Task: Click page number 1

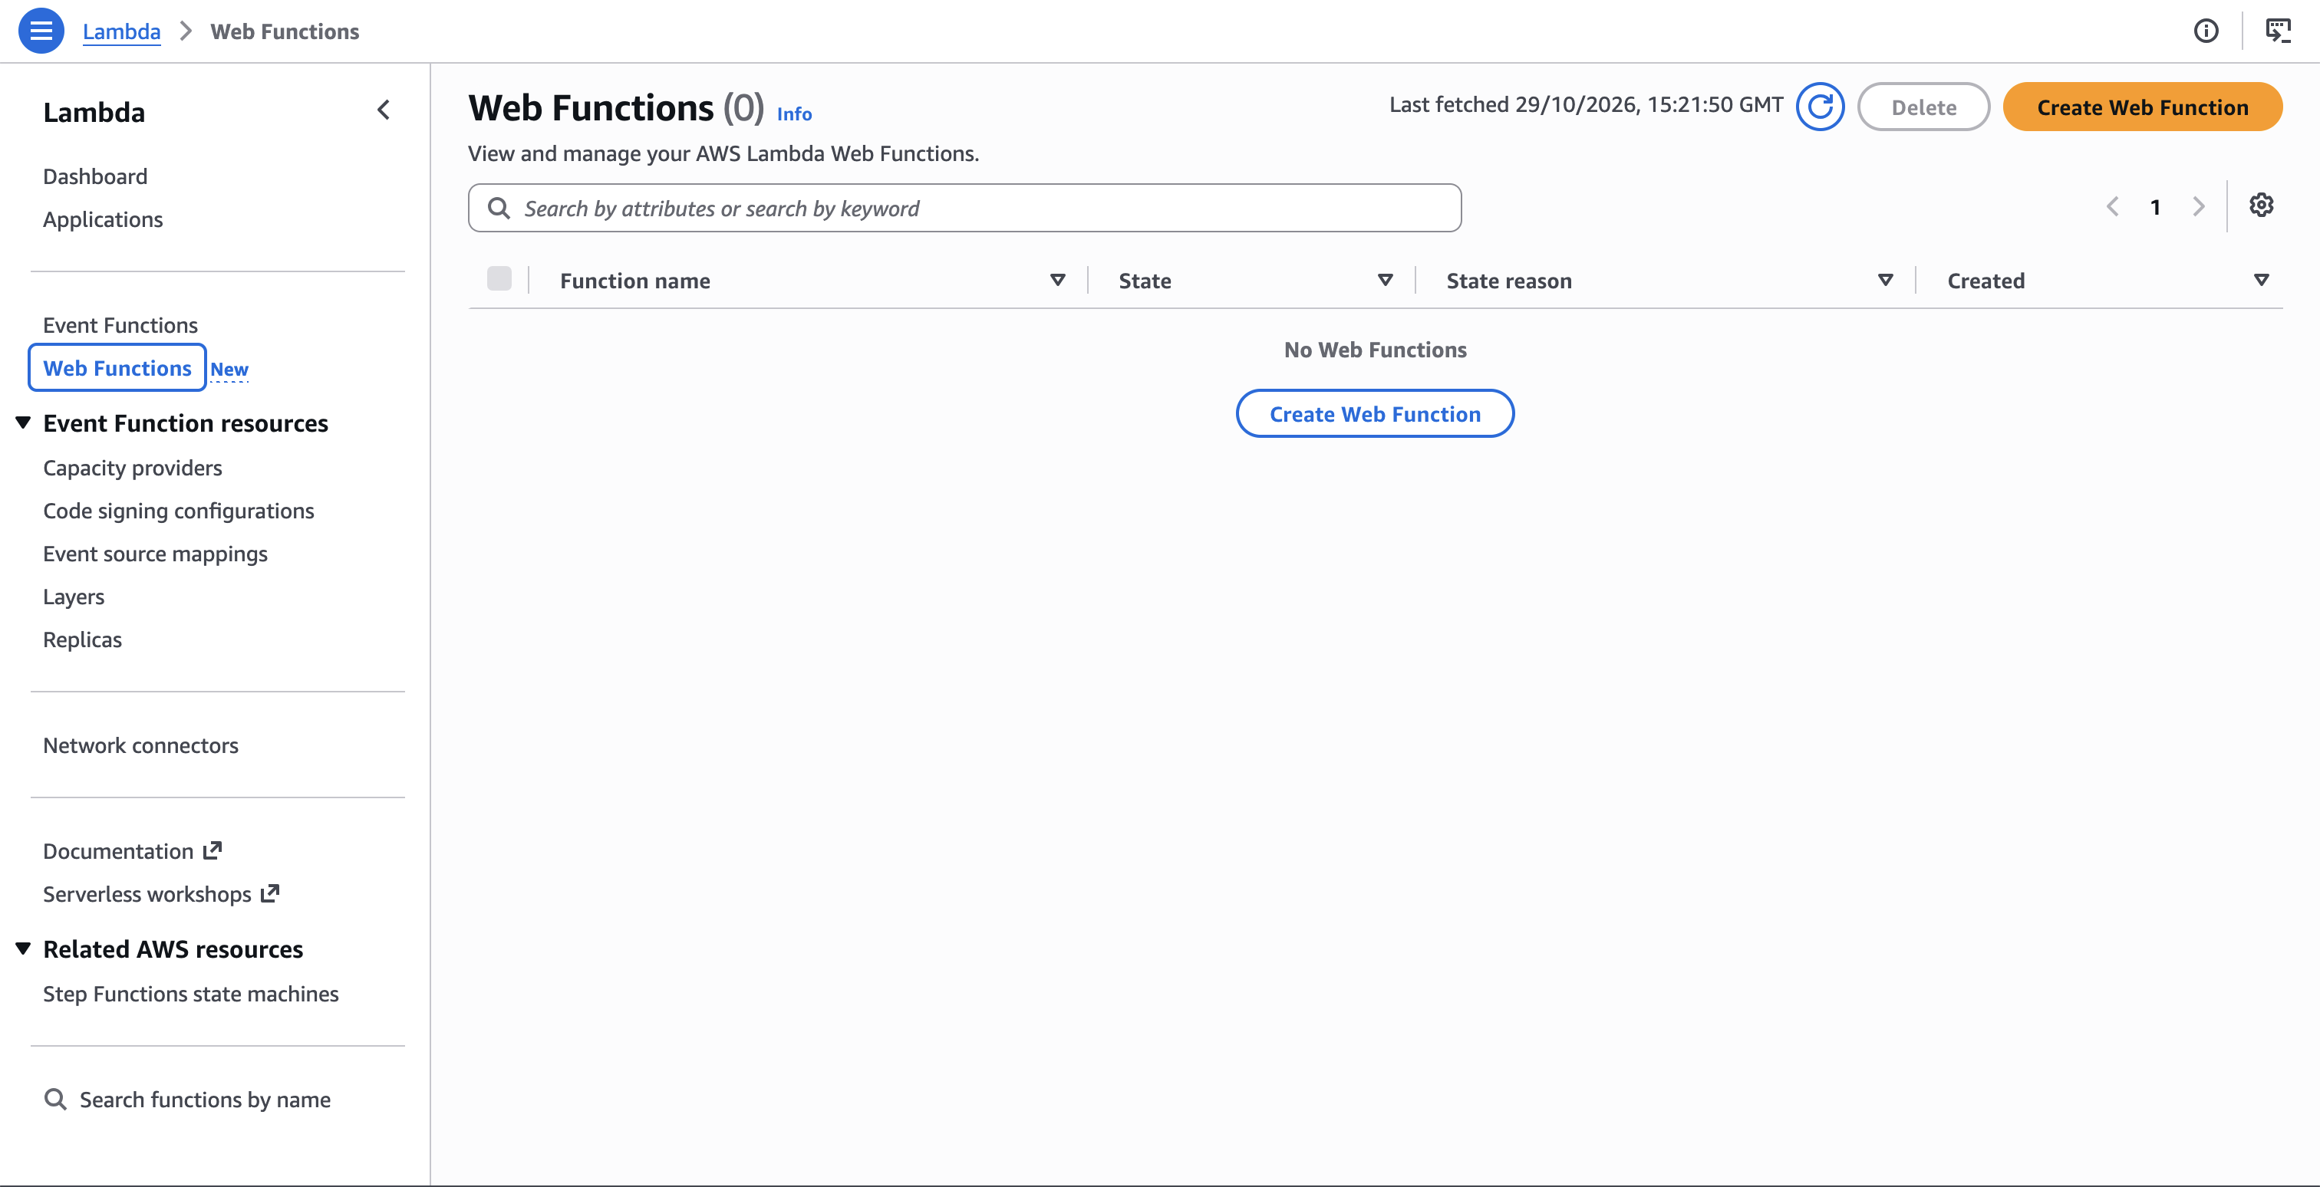Action: coord(2155,207)
